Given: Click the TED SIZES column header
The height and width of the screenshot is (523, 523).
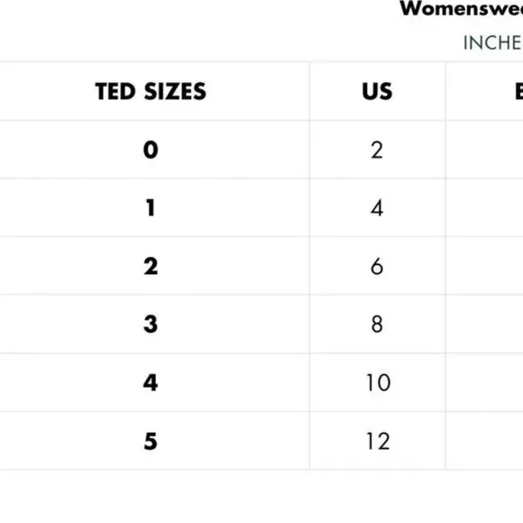Looking at the screenshot, I should (x=151, y=91).
